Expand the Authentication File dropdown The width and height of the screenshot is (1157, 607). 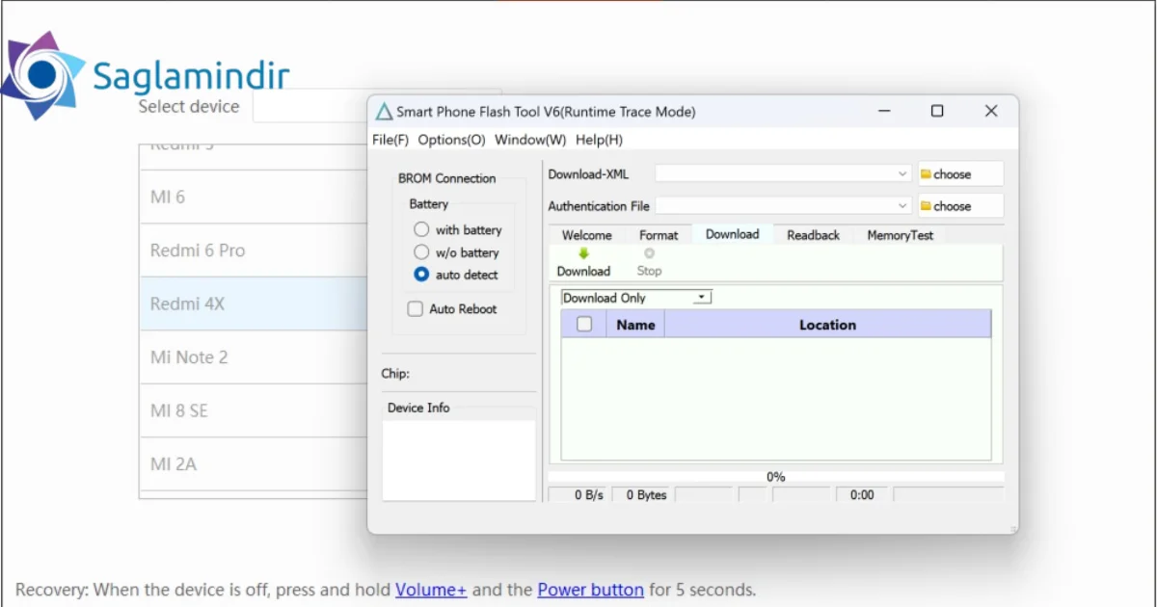(x=902, y=206)
